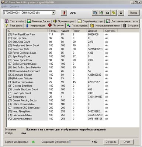Switch to the Поиск ошибок tab

(x=77, y=26)
